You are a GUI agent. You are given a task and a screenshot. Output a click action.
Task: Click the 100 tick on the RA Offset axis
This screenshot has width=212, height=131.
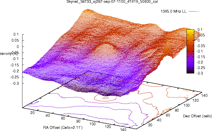click(93, 124)
